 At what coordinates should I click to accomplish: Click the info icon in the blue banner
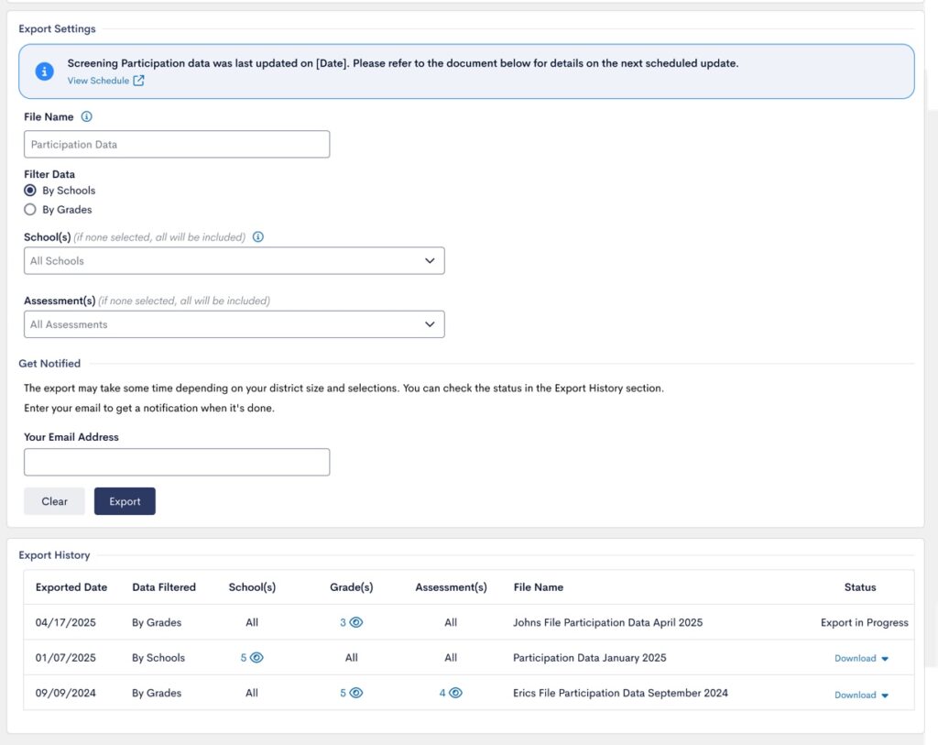coord(44,71)
